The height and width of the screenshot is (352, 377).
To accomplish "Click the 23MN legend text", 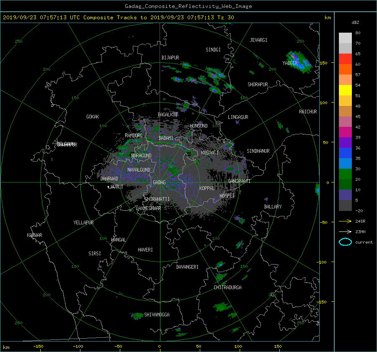I will coord(360,231).
